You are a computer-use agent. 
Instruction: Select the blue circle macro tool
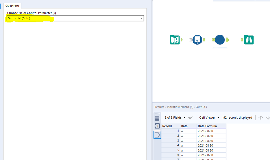click(220, 40)
